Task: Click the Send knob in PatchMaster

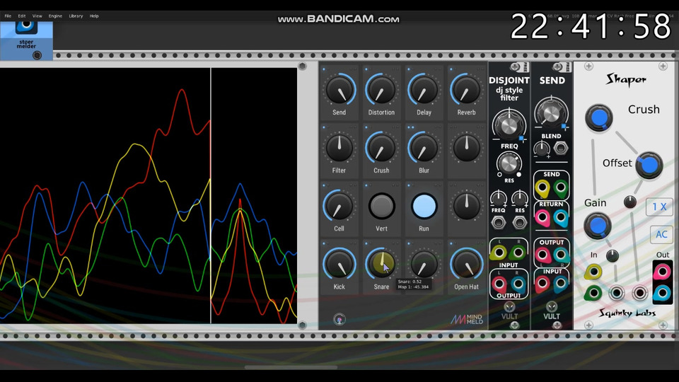Action: click(339, 91)
